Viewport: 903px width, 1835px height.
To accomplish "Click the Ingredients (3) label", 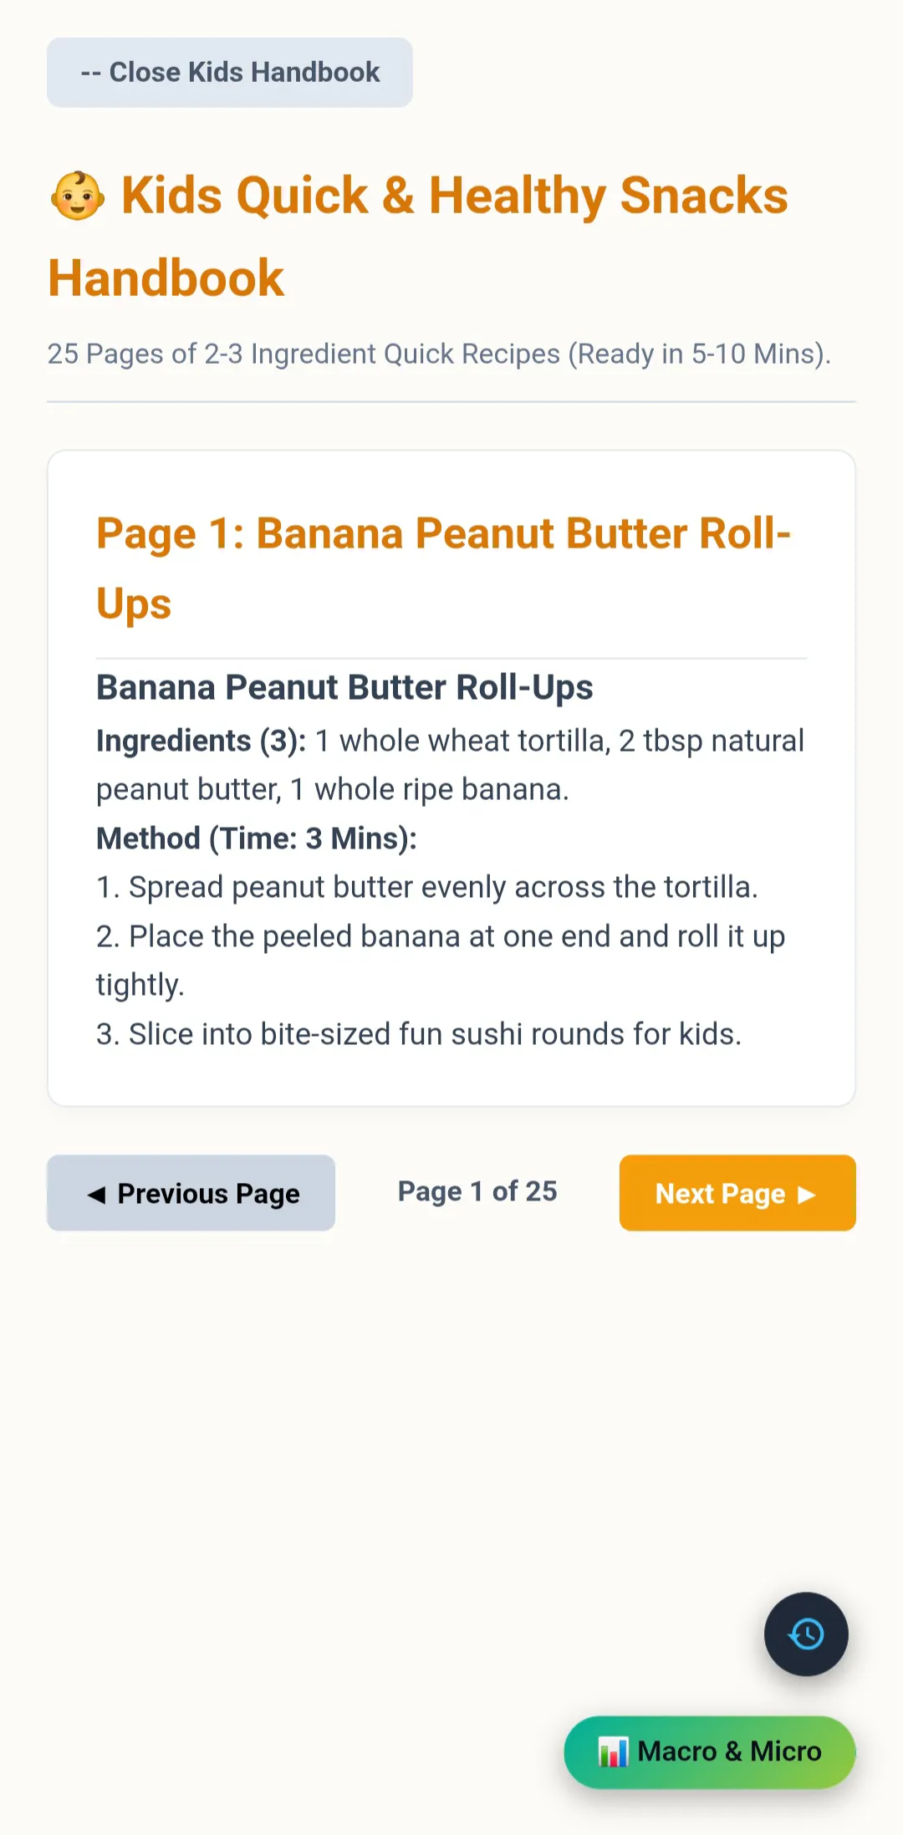I will click(x=202, y=741).
